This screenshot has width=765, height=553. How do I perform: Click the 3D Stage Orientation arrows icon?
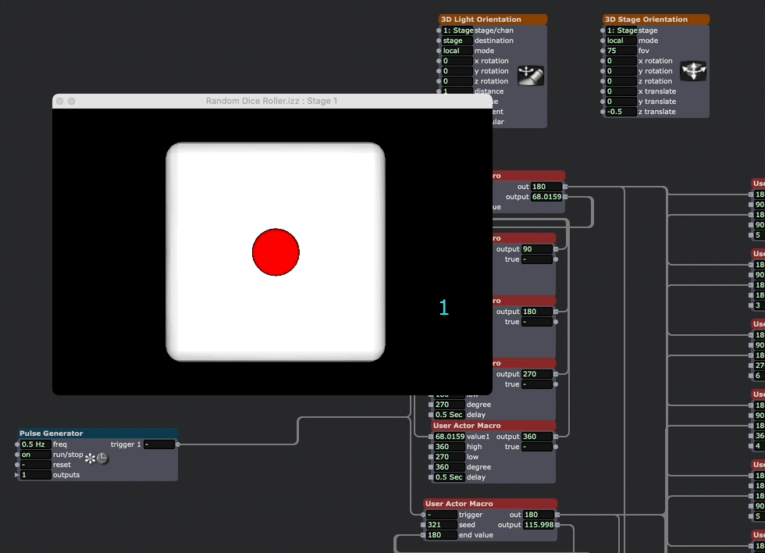tap(693, 71)
